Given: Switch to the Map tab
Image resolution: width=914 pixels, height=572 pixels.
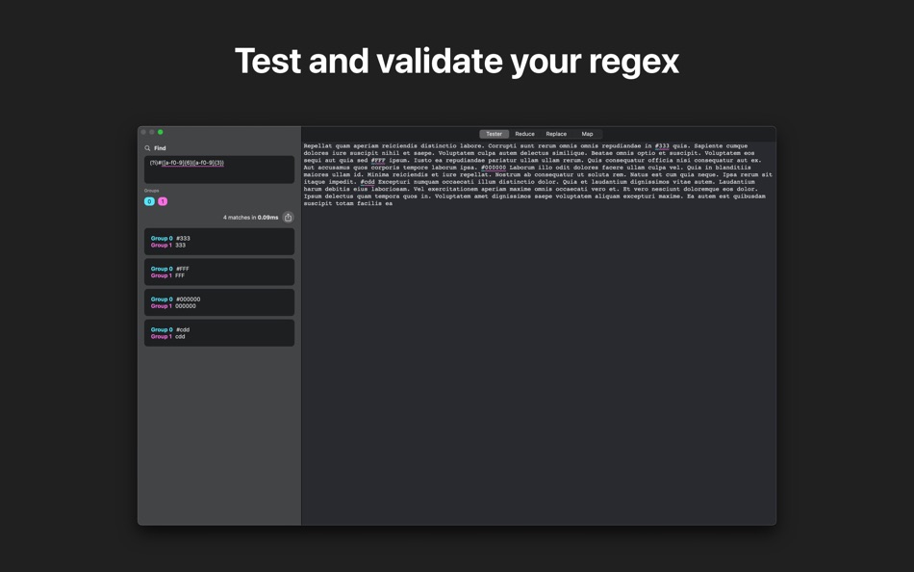Looking at the screenshot, I should click(x=586, y=134).
